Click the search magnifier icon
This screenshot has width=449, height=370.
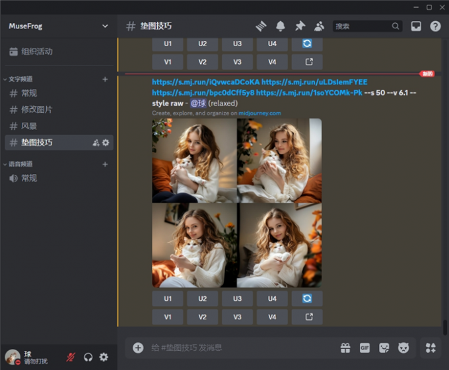(396, 26)
